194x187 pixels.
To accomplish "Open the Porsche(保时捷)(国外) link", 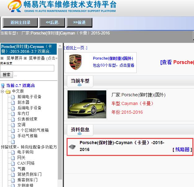I will tap(113, 58).
